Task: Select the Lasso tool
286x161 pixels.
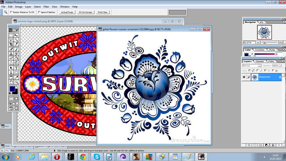Action: pyautogui.click(x=11, y=40)
